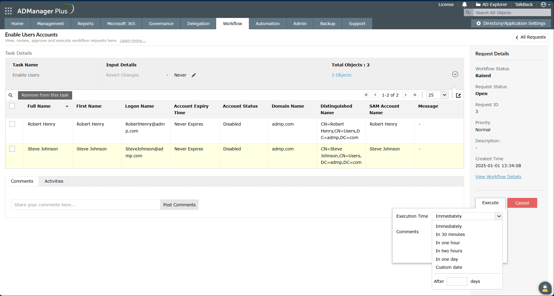This screenshot has width=554, height=296.
Task: Open AD Explorer
Action: pyautogui.click(x=491, y=4)
